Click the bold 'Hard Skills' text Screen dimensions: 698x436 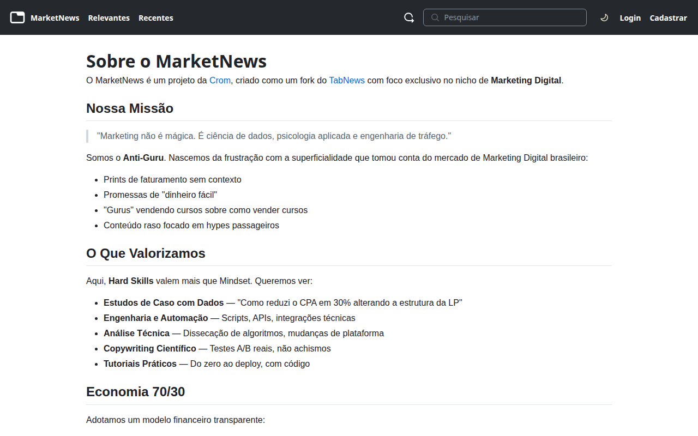131,281
